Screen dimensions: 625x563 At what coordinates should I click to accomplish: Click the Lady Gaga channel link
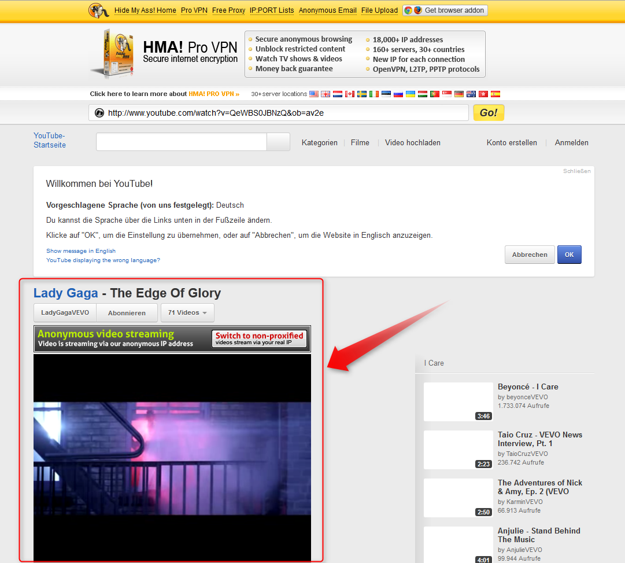65,293
